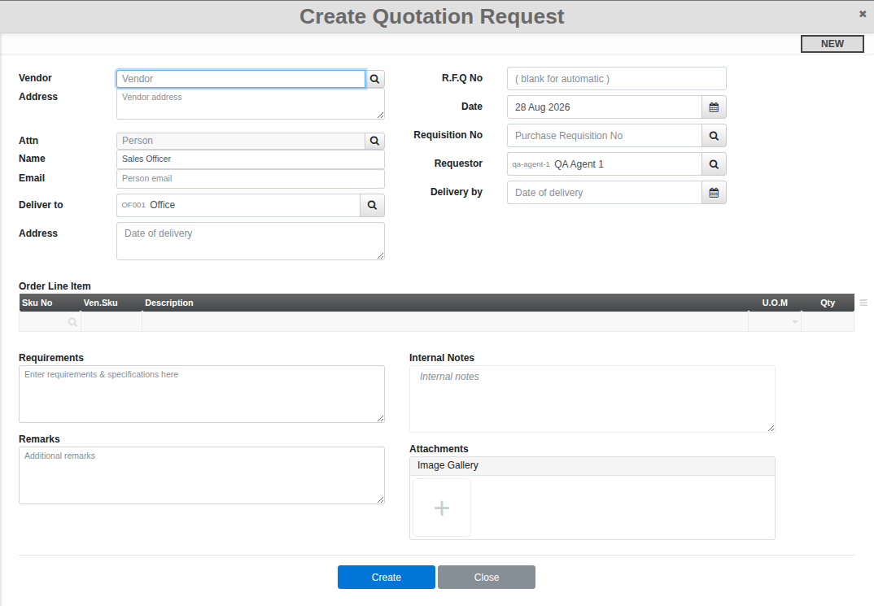Click the Ven.Sku column header
This screenshot has height=606, width=874.
pyautogui.click(x=111, y=303)
